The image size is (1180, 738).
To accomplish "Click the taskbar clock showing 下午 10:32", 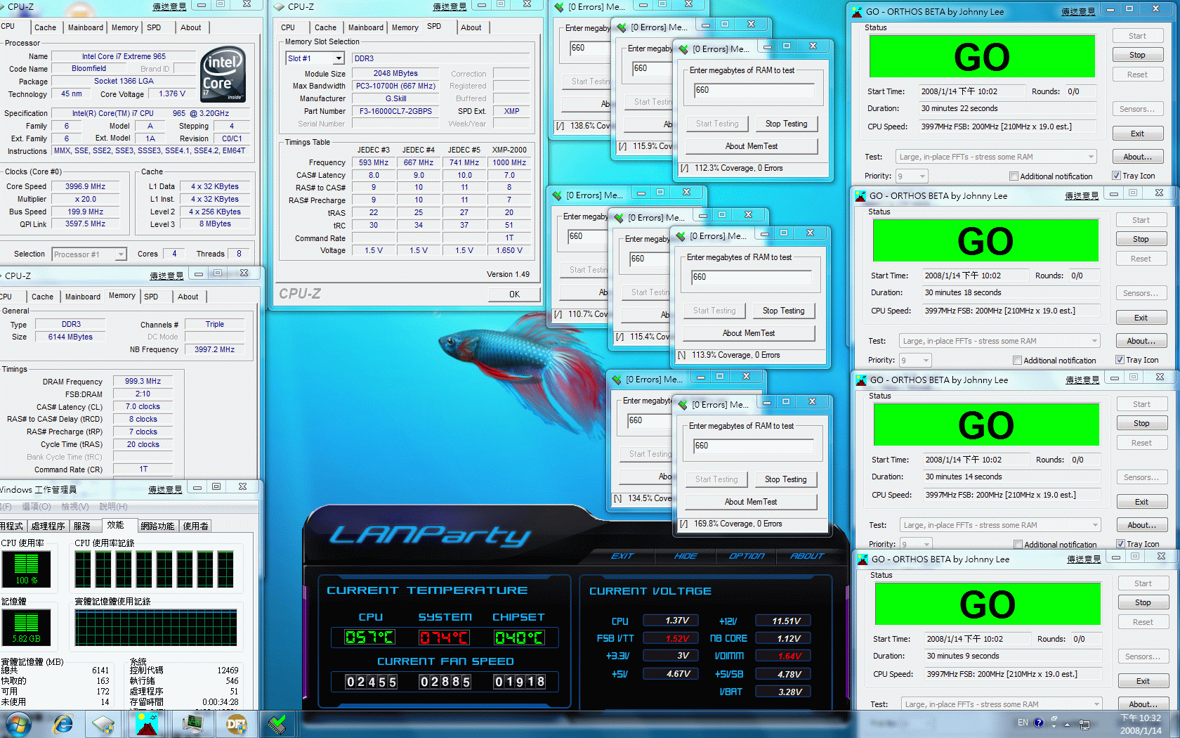I will [x=1141, y=724].
